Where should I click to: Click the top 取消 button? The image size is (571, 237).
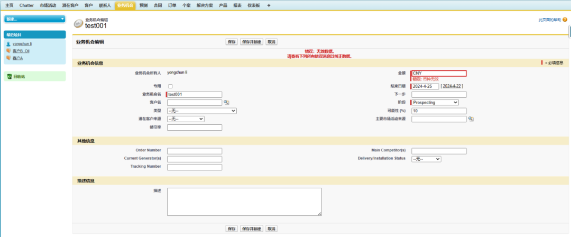pos(271,42)
